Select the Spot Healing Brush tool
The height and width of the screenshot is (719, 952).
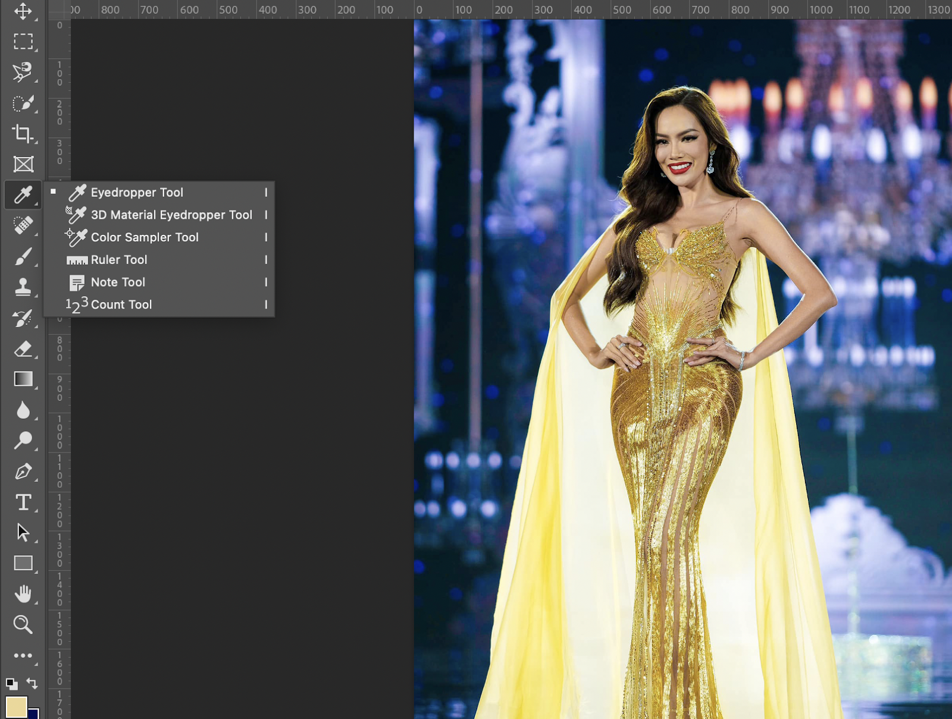tap(23, 225)
